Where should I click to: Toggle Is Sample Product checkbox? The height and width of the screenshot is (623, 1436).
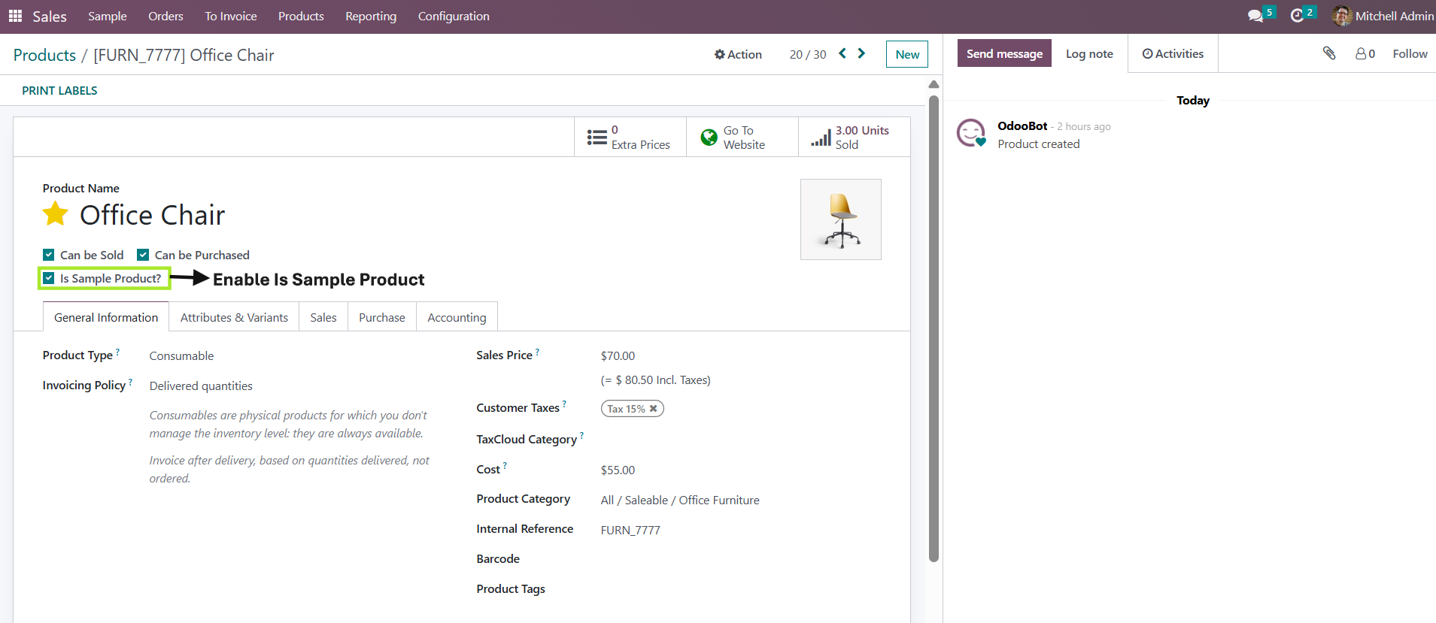(x=49, y=278)
